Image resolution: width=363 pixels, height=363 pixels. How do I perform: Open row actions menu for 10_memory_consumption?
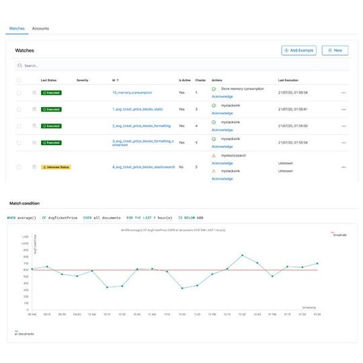344,93
